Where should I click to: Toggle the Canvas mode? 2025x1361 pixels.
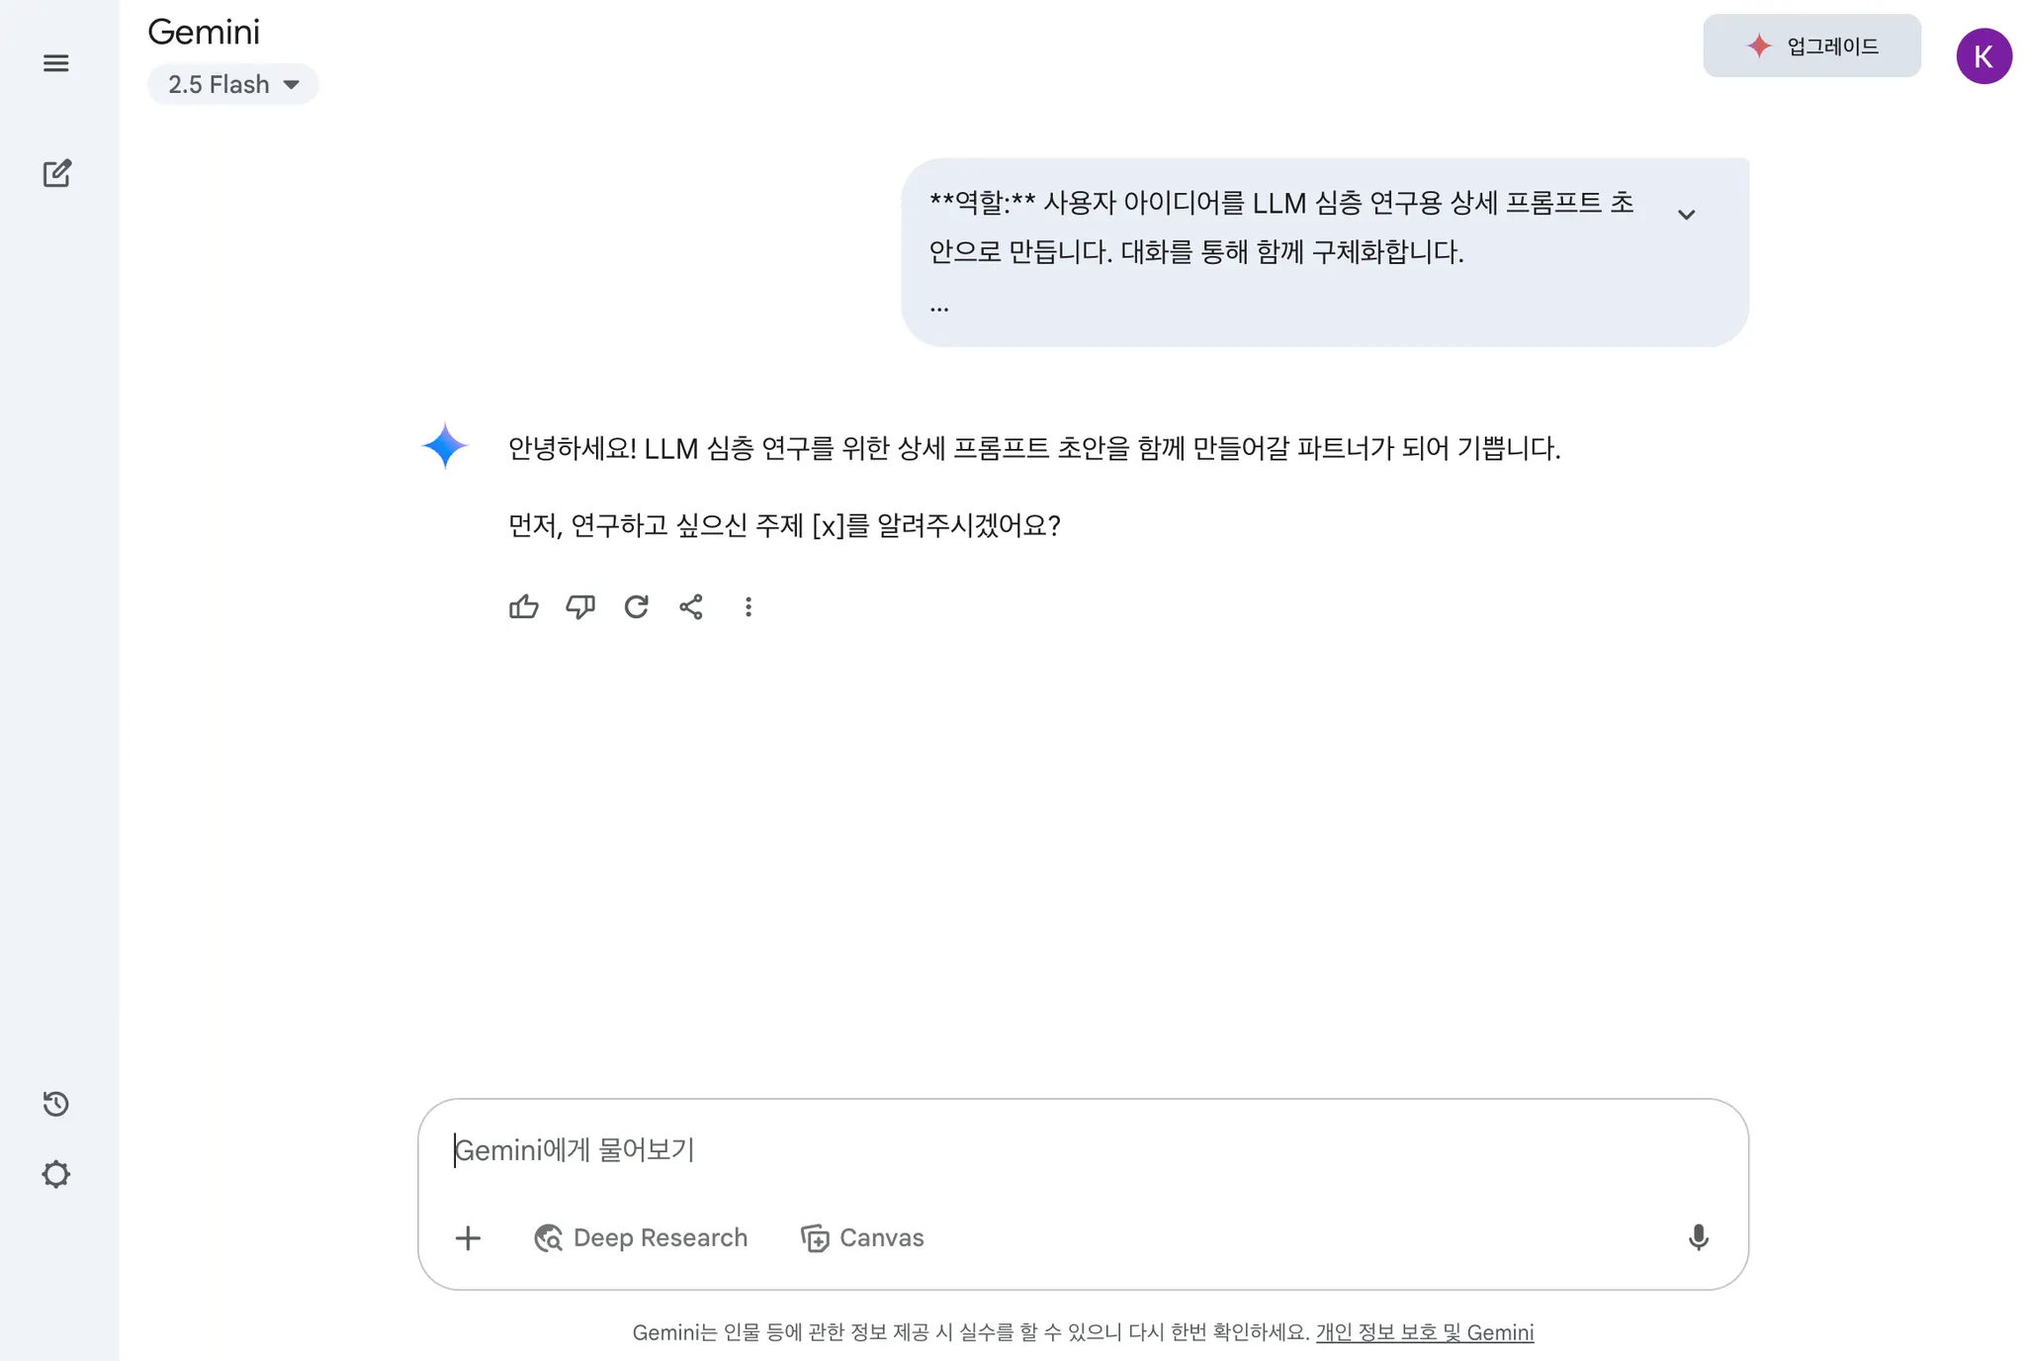pos(862,1237)
